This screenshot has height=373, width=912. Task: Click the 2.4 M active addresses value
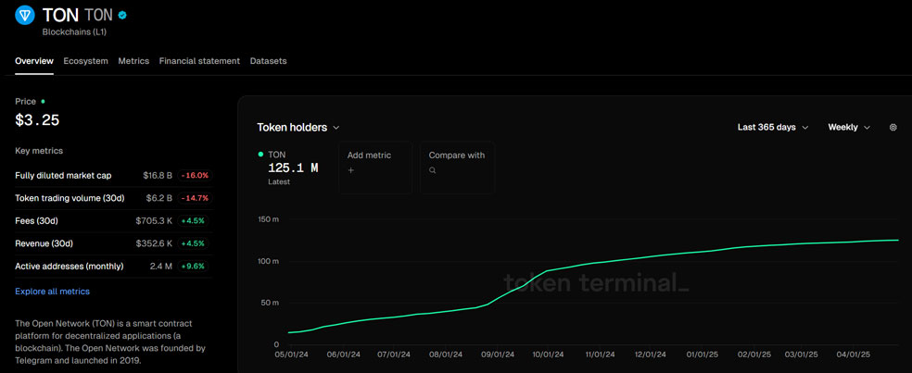161,266
